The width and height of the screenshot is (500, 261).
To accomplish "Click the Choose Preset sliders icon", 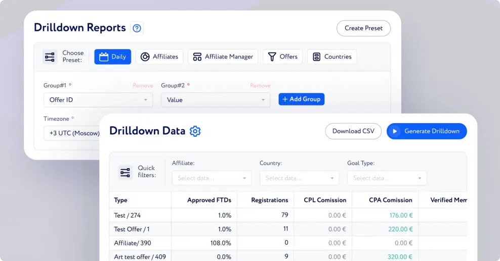I will click(50, 57).
